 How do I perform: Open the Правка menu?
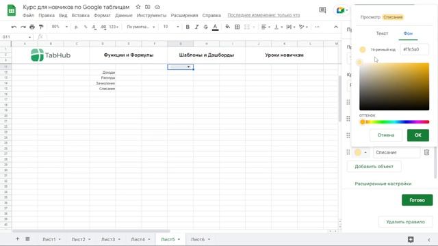click(47, 15)
